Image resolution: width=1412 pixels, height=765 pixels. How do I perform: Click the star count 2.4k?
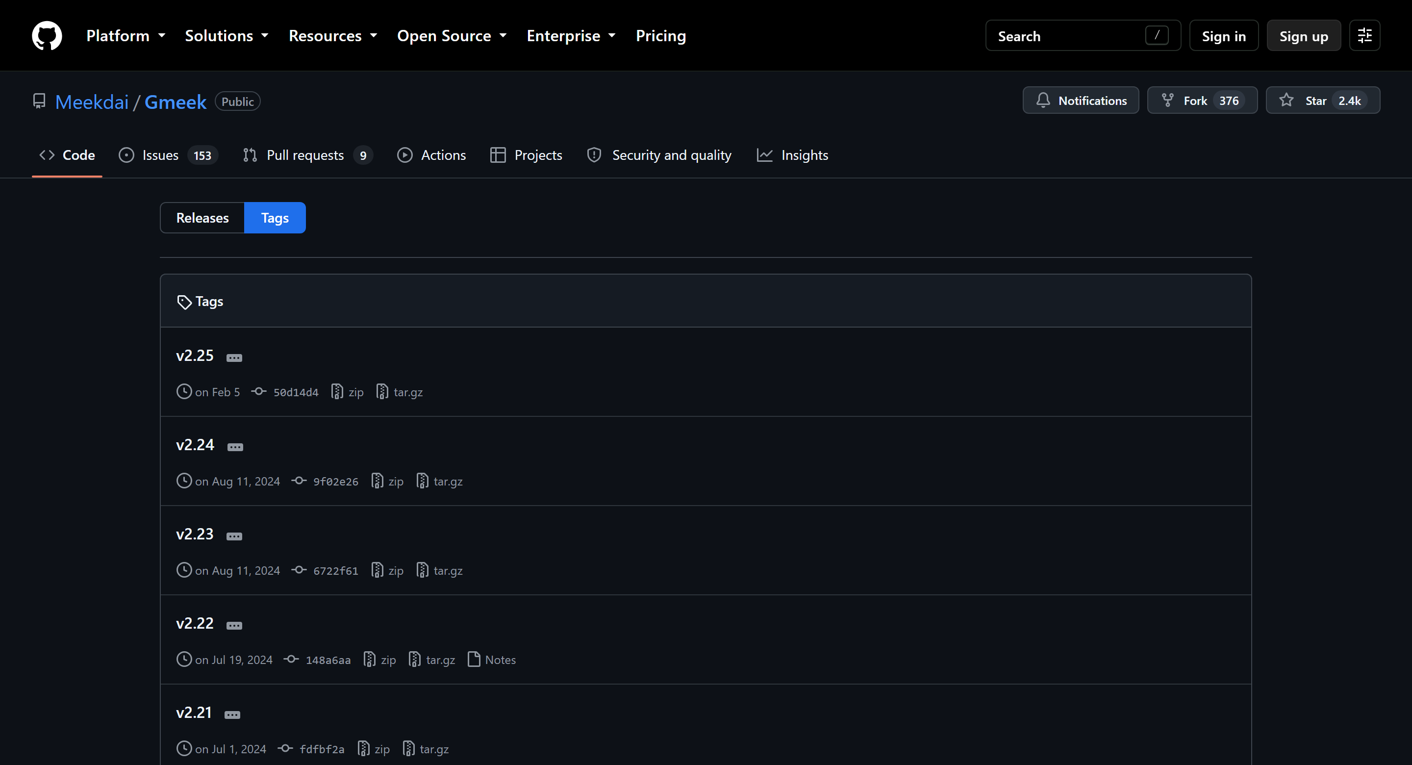coord(1349,101)
